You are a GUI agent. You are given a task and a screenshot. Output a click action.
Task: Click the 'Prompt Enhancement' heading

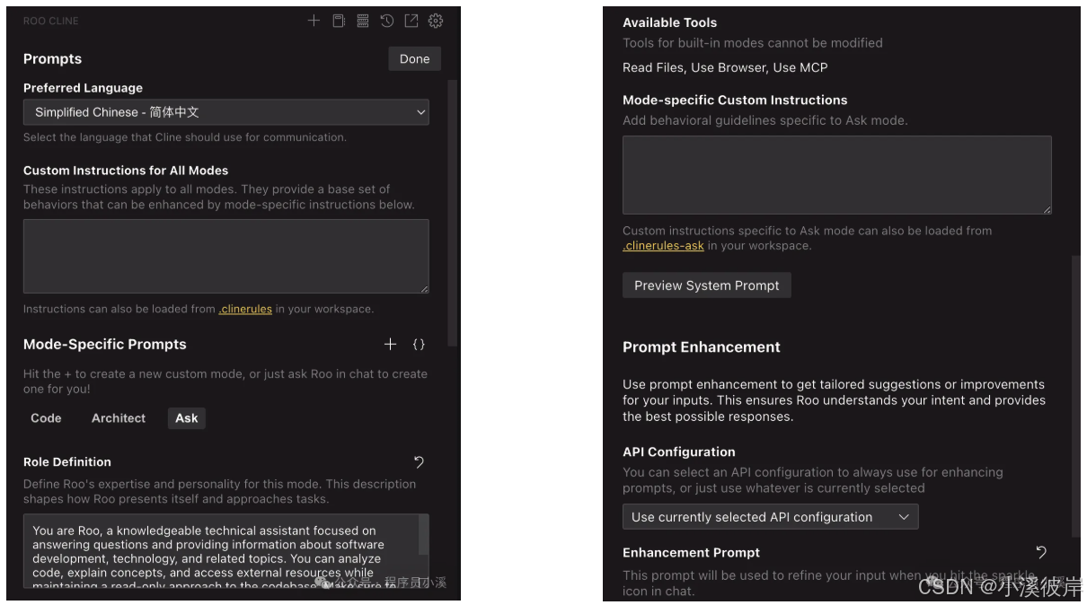(702, 347)
